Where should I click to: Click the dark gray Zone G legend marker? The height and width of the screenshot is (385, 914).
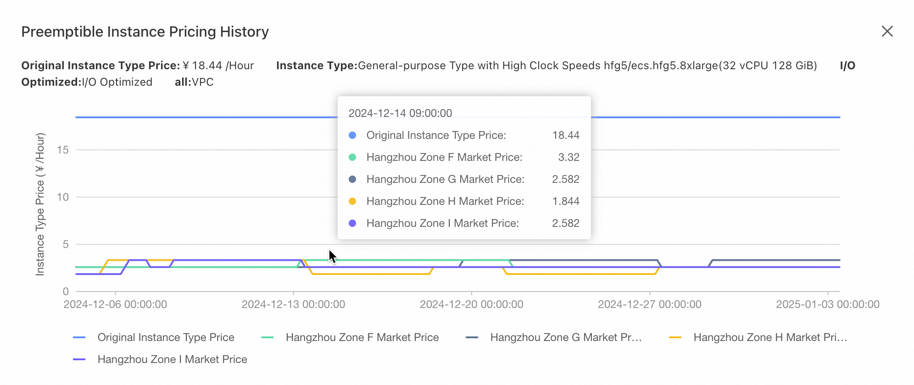click(x=472, y=337)
